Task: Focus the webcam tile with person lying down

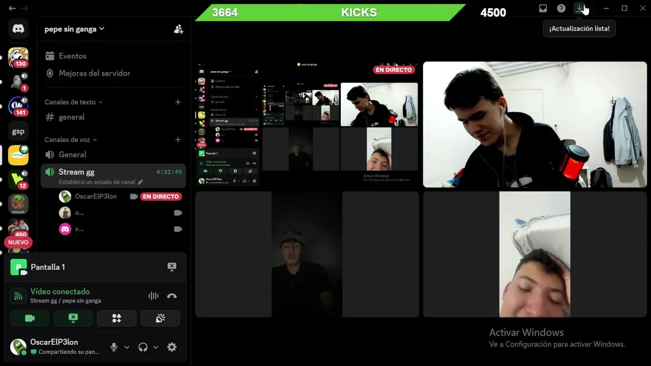Action: (535, 254)
